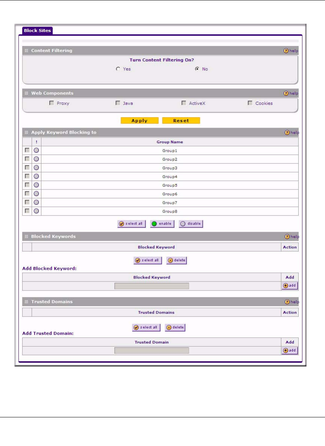Viewport: 325px width, 446px height.
Task: Open help for Apply Keyword Blocking section
Action: click(292, 133)
